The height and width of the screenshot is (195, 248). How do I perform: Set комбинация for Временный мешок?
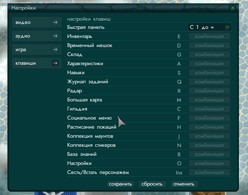[210, 45]
